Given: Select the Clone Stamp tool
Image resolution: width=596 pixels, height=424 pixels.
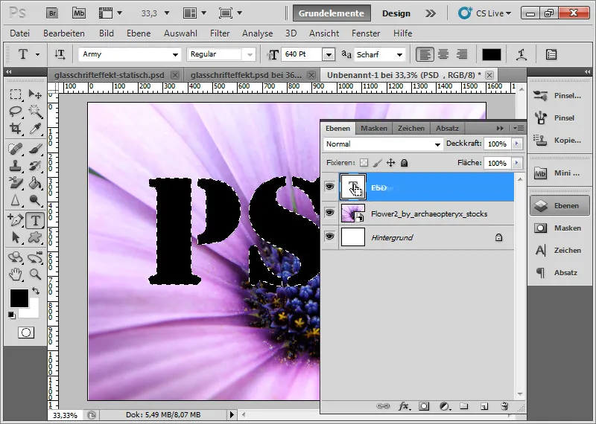Looking at the screenshot, I should (x=16, y=166).
